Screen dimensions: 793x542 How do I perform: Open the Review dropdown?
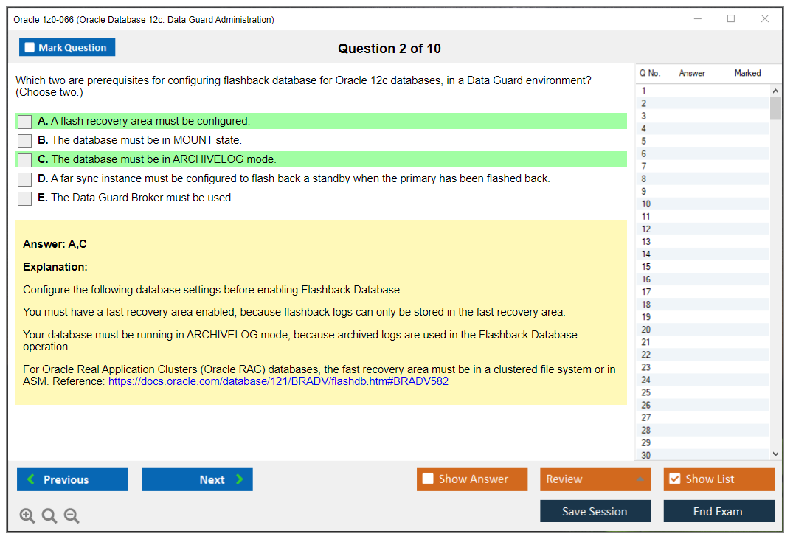pos(595,479)
